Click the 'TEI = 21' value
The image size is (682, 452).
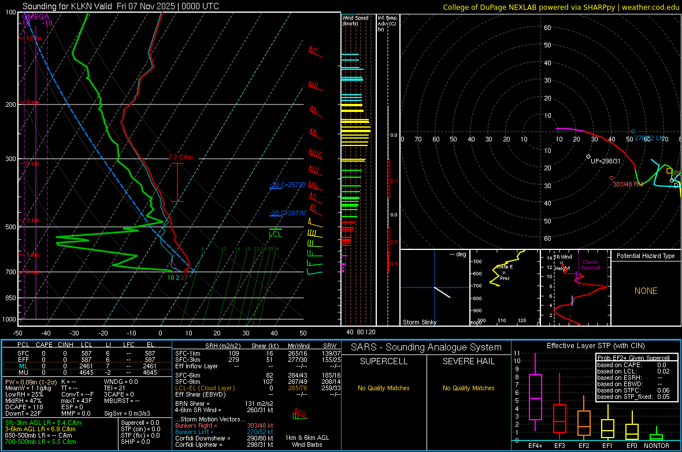click(x=114, y=388)
